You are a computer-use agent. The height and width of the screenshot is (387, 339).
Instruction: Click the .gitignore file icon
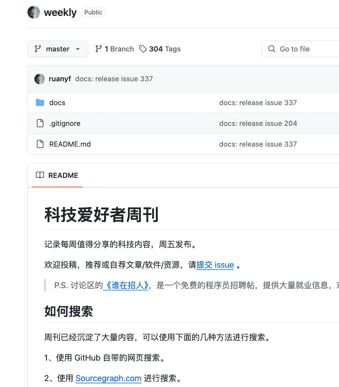tap(40, 123)
